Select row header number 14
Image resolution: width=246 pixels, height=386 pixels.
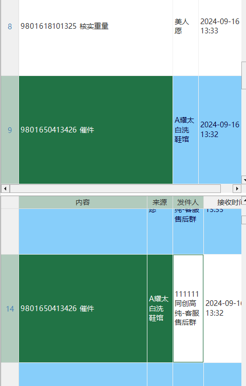pos(10,308)
